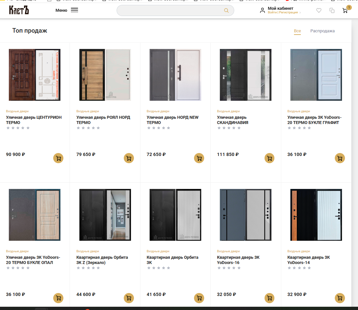Screen dimensions: 358x310
Task: Rate YoDoors-20 ТЕРМО БУКЛЕ ОПАЛ five stars
Action: tap(28, 268)
